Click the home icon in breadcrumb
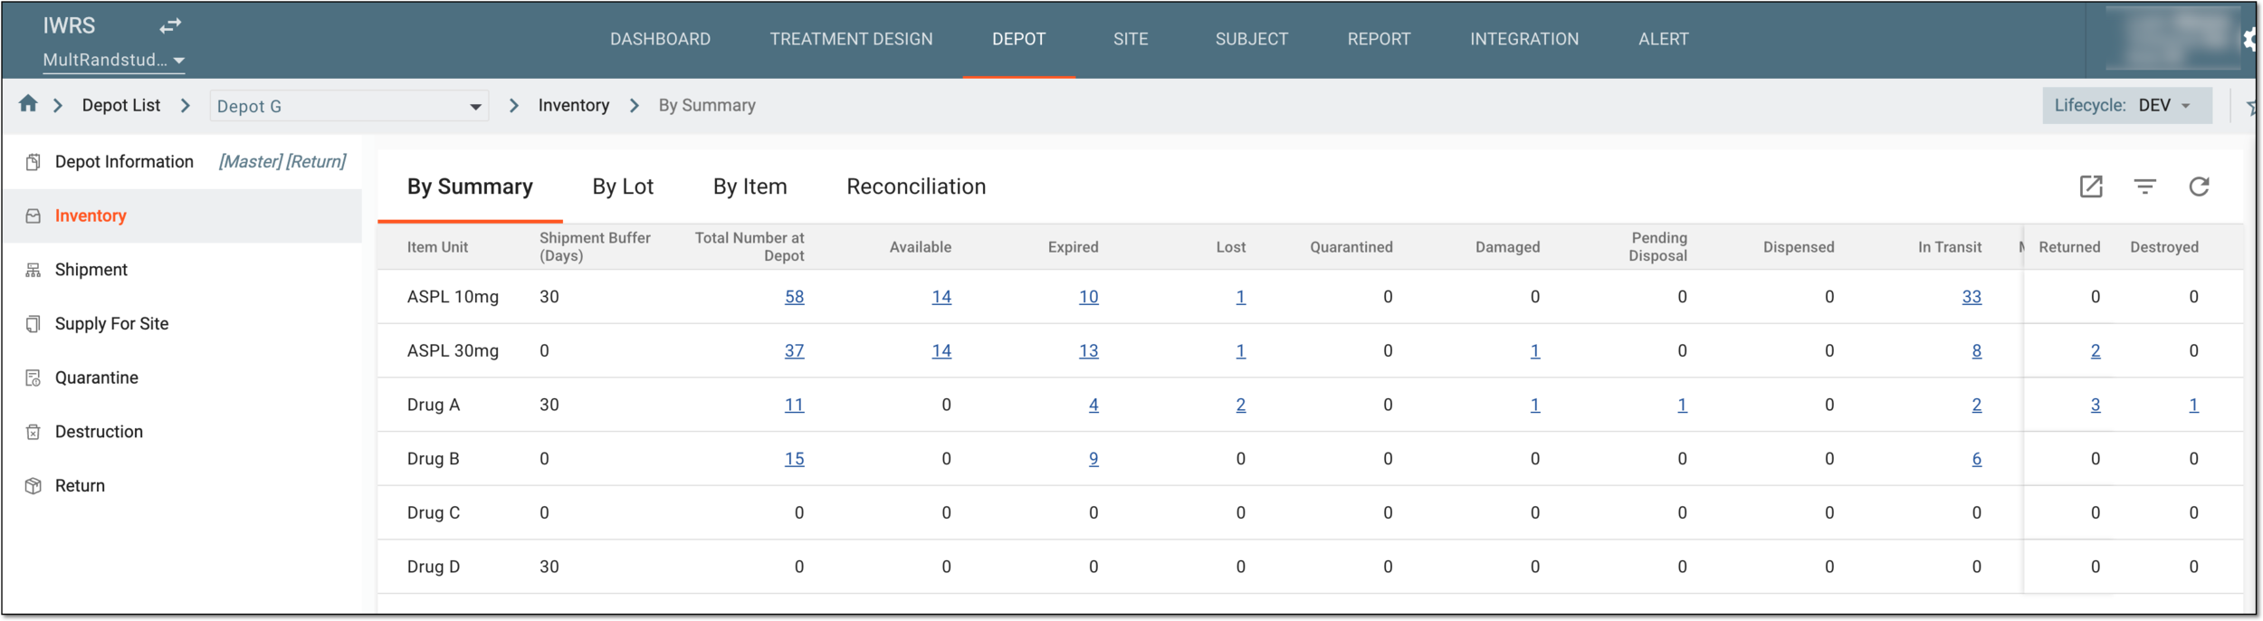The height and width of the screenshot is (621, 2263). pos(28,104)
